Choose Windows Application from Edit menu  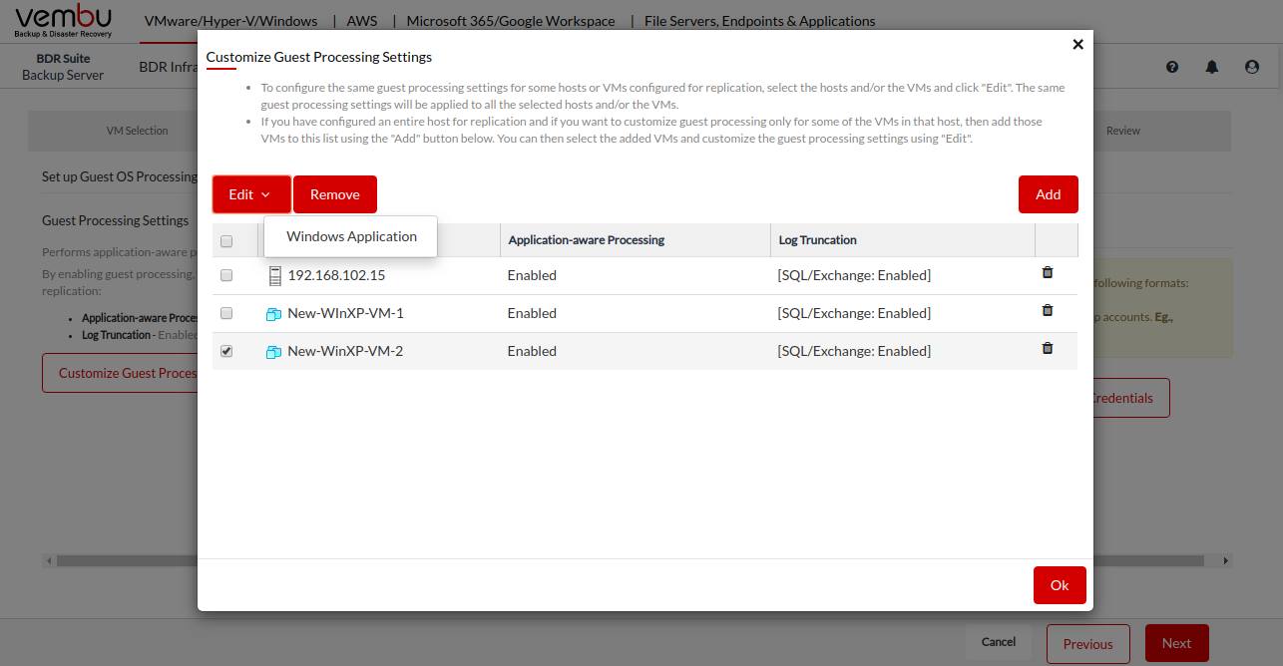(x=351, y=236)
